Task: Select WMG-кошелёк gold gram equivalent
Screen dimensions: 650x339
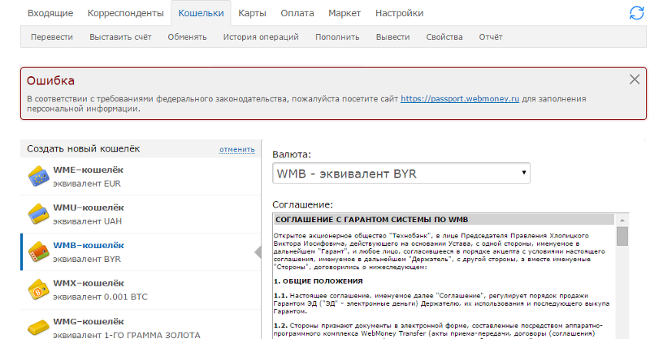Action: [141, 324]
